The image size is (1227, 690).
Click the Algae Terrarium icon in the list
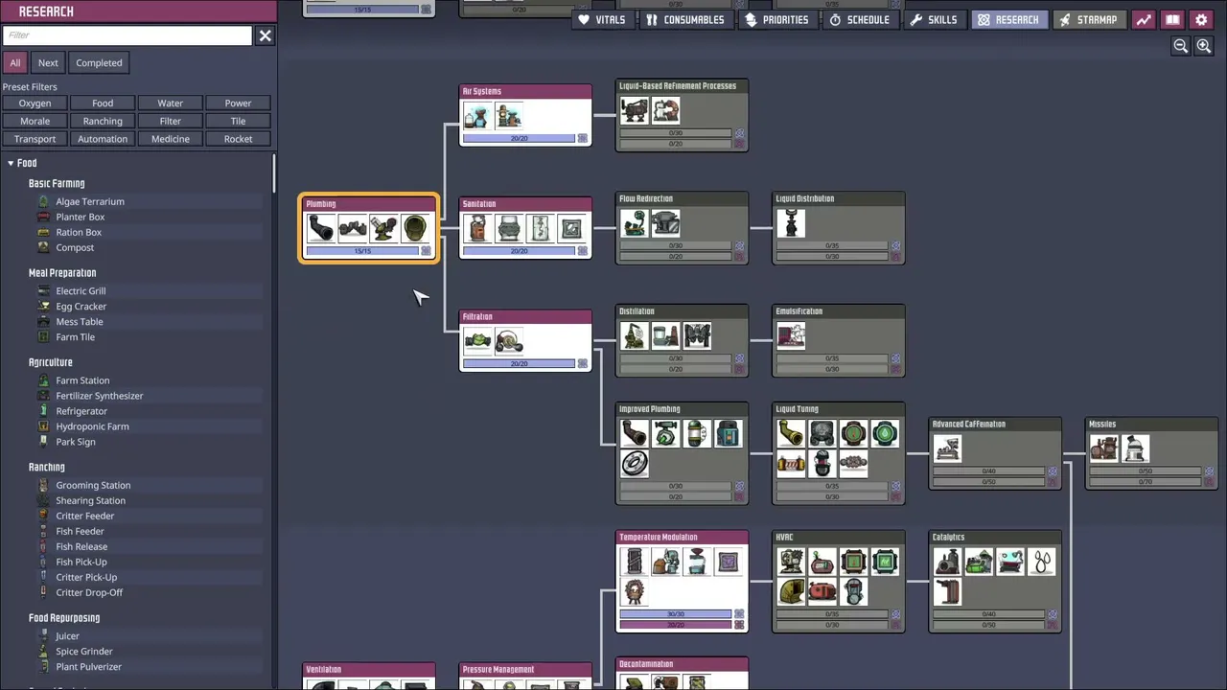(43, 201)
